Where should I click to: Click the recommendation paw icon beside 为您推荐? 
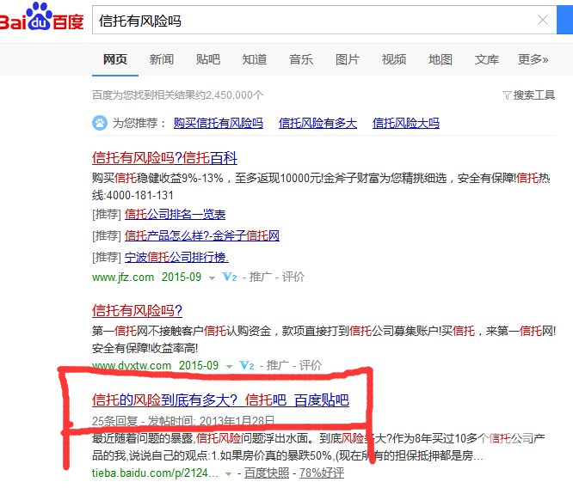point(100,123)
